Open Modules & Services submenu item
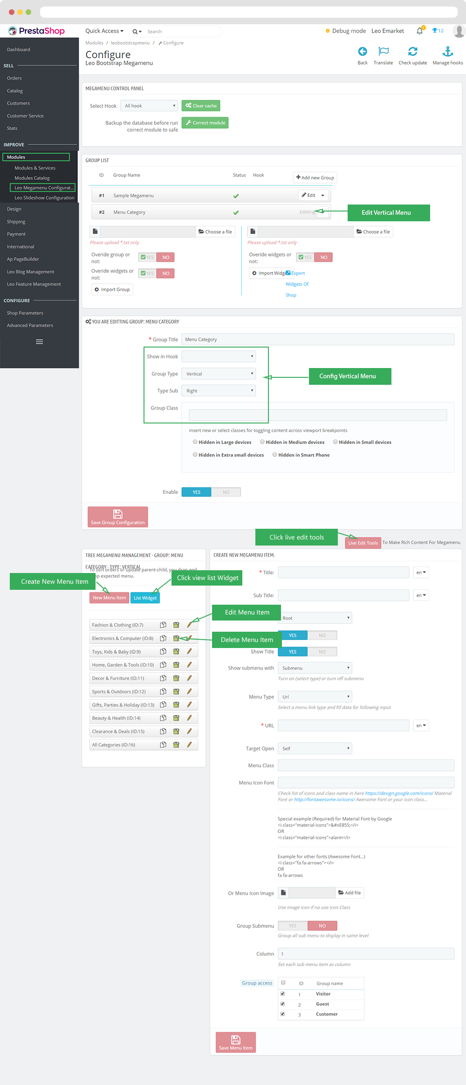This screenshot has height=1085, width=466. click(x=35, y=168)
